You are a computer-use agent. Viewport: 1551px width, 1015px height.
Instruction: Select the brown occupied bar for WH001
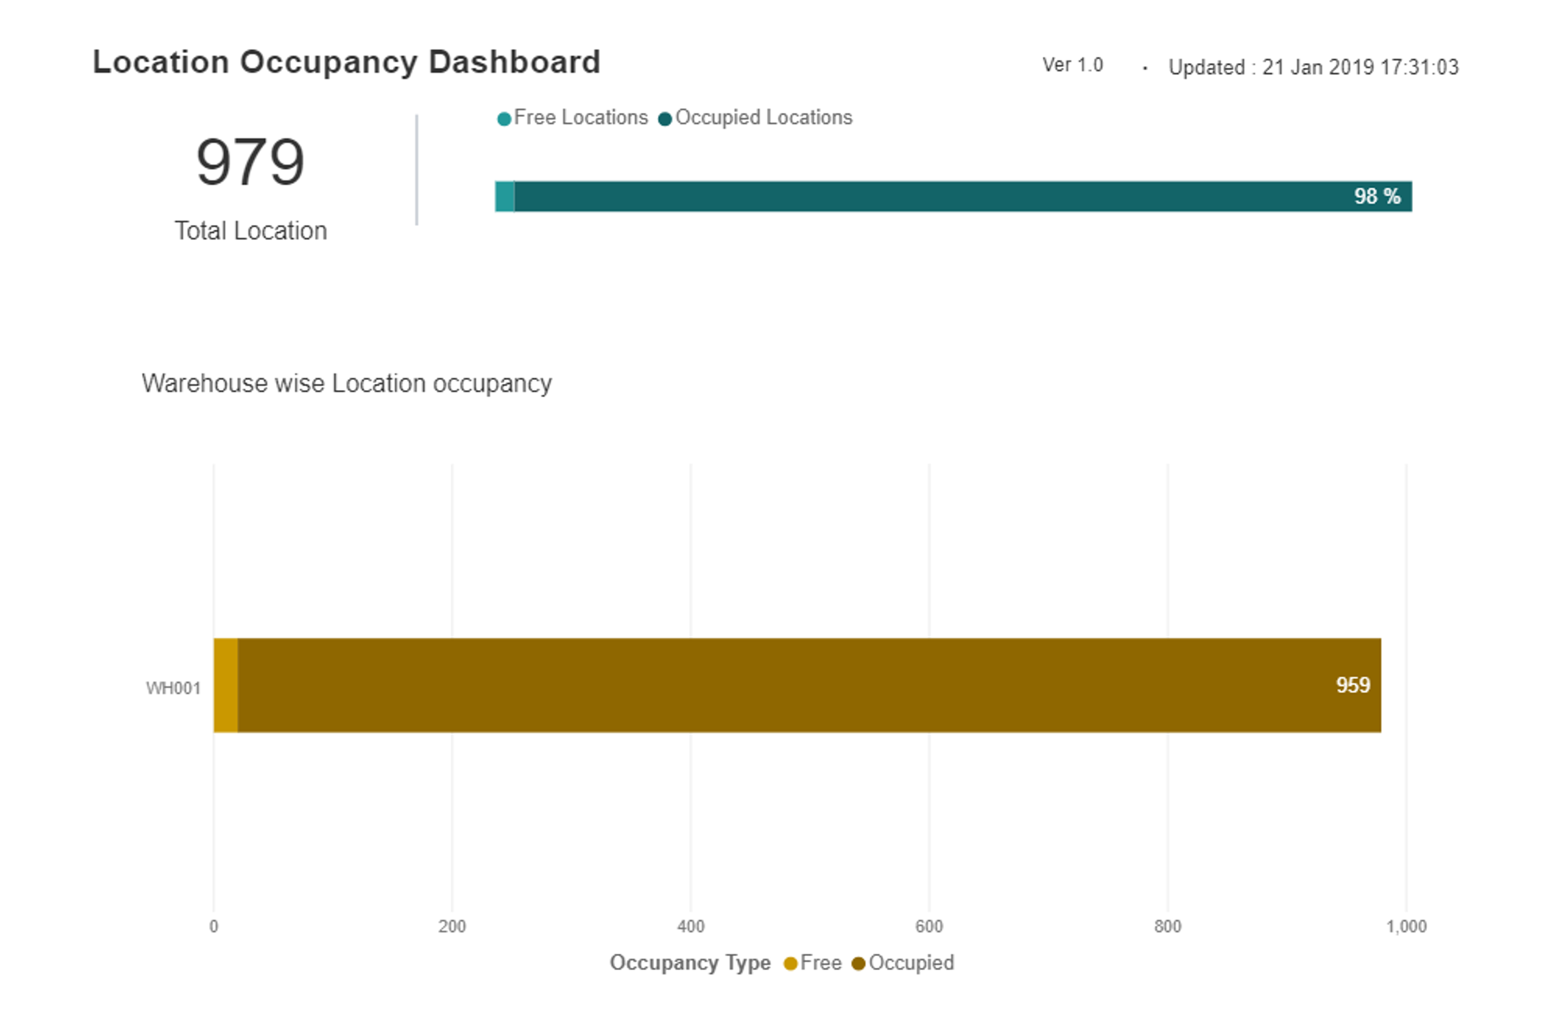[x=782, y=686]
